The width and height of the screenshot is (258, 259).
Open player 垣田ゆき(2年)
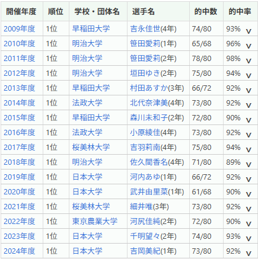pos(153,73)
